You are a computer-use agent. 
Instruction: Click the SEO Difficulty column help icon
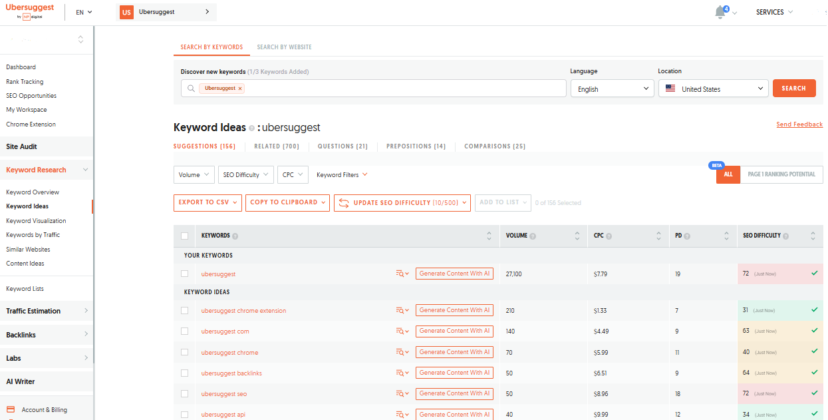click(786, 236)
